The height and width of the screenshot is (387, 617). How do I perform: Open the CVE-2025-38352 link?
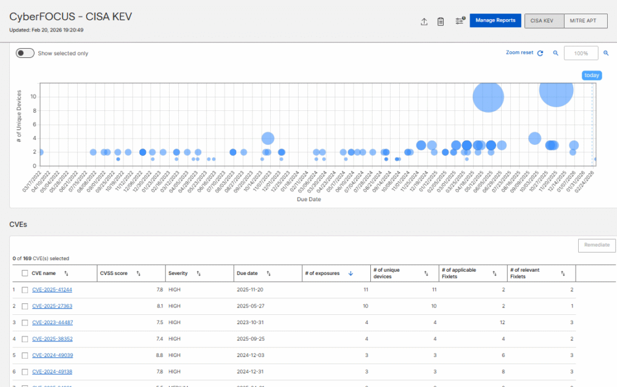(52, 339)
